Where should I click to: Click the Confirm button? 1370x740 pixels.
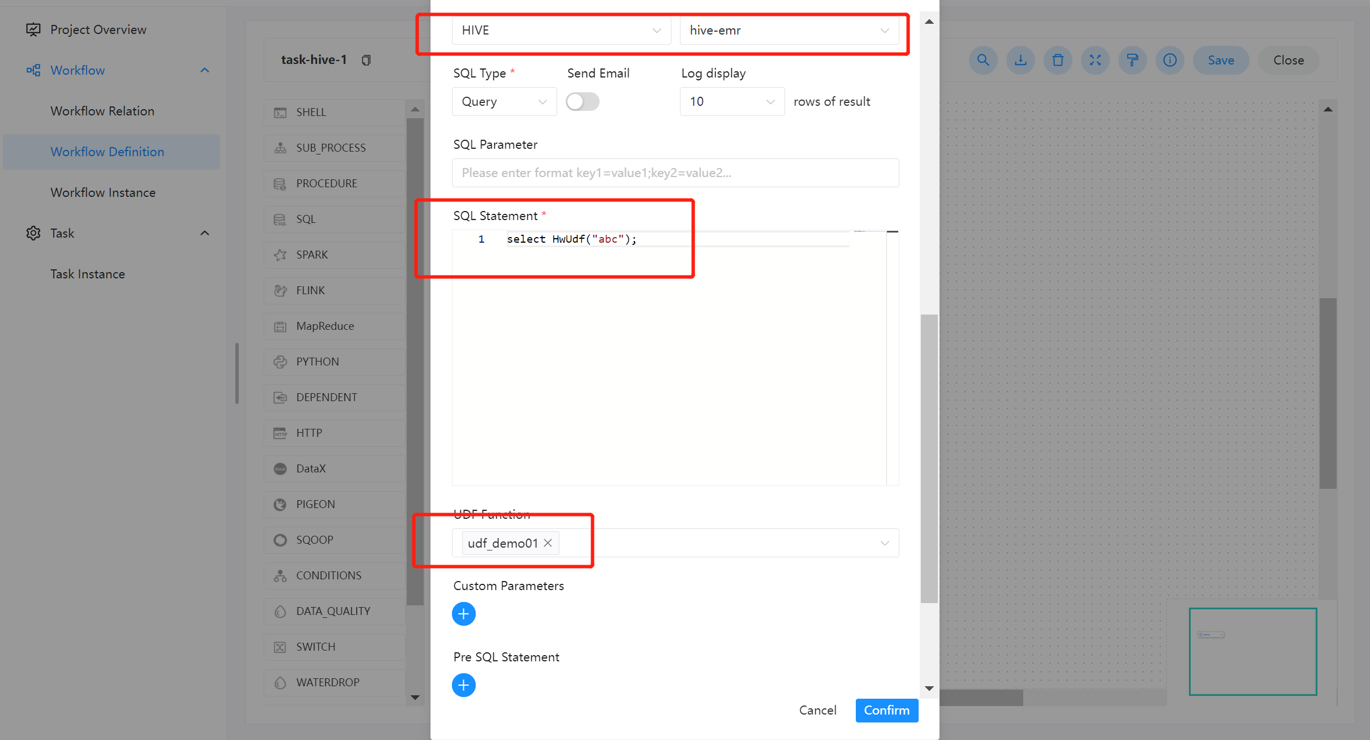click(886, 710)
